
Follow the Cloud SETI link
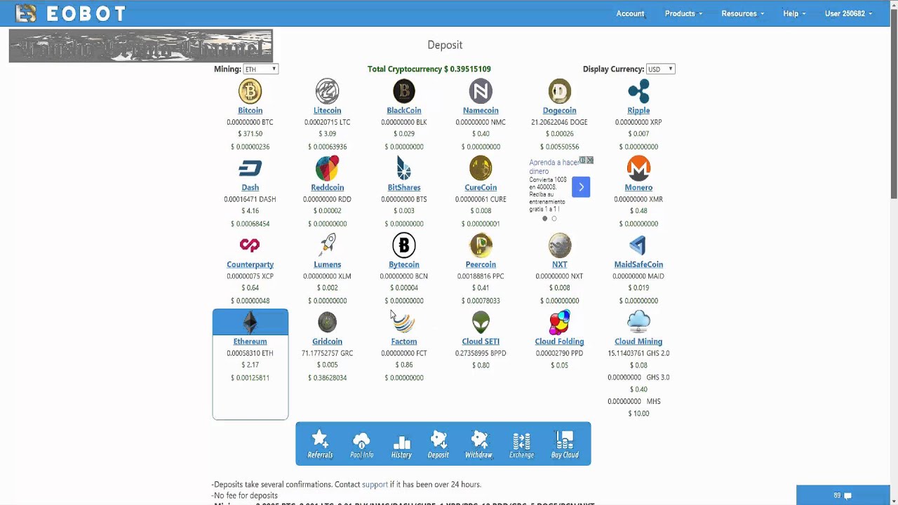pyautogui.click(x=481, y=342)
